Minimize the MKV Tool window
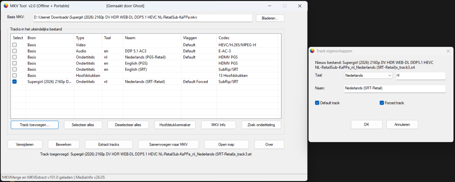Screen dimensions: 455x182 pyautogui.click(x=270, y=6)
